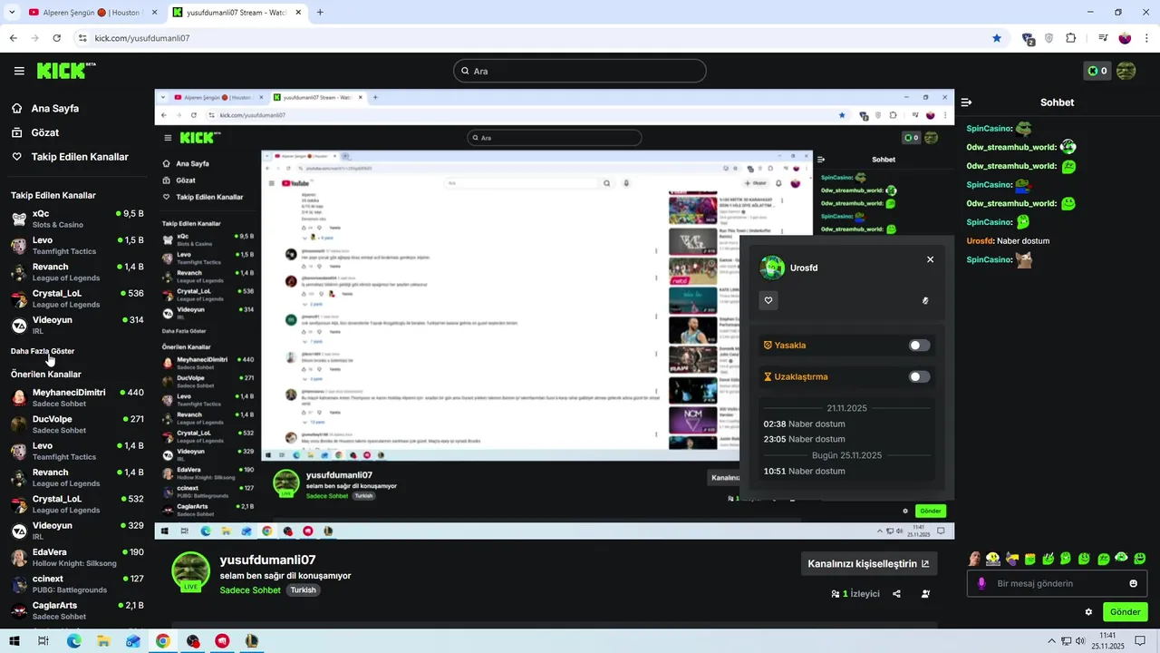Click the Turkish language tag
The image size is (1160, 653).
(x=303, y=590)
